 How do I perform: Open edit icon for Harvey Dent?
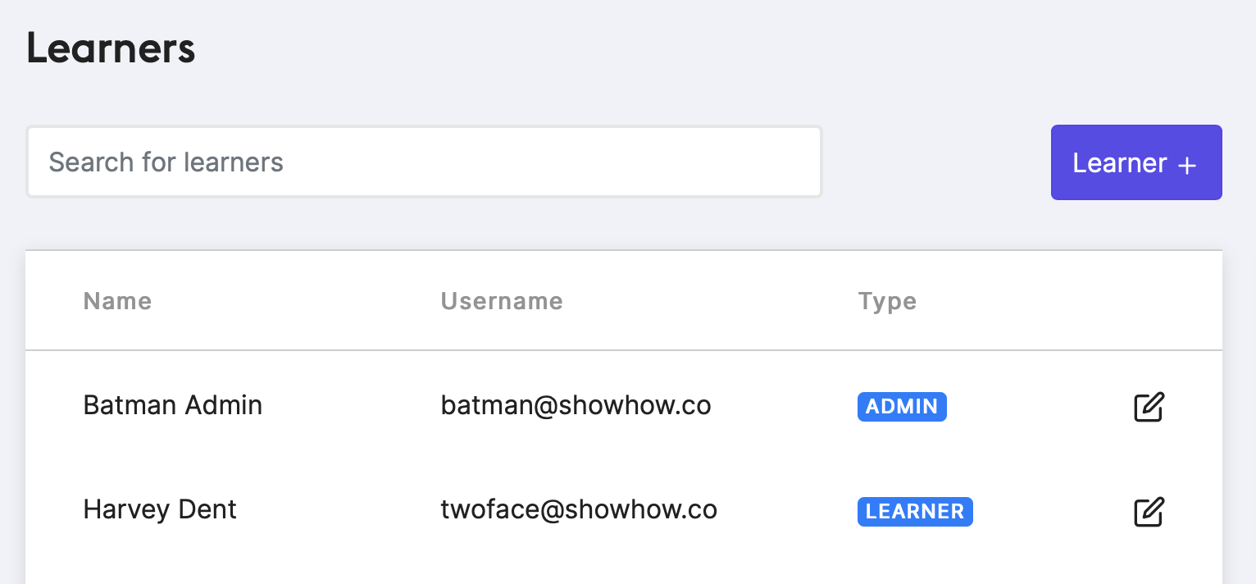[1149, 511]
